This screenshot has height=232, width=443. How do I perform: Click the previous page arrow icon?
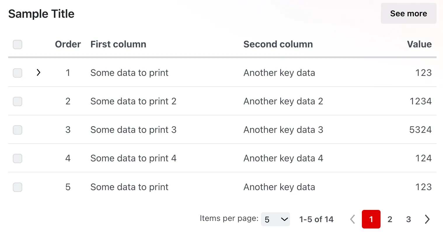click(x=353, y=219)
